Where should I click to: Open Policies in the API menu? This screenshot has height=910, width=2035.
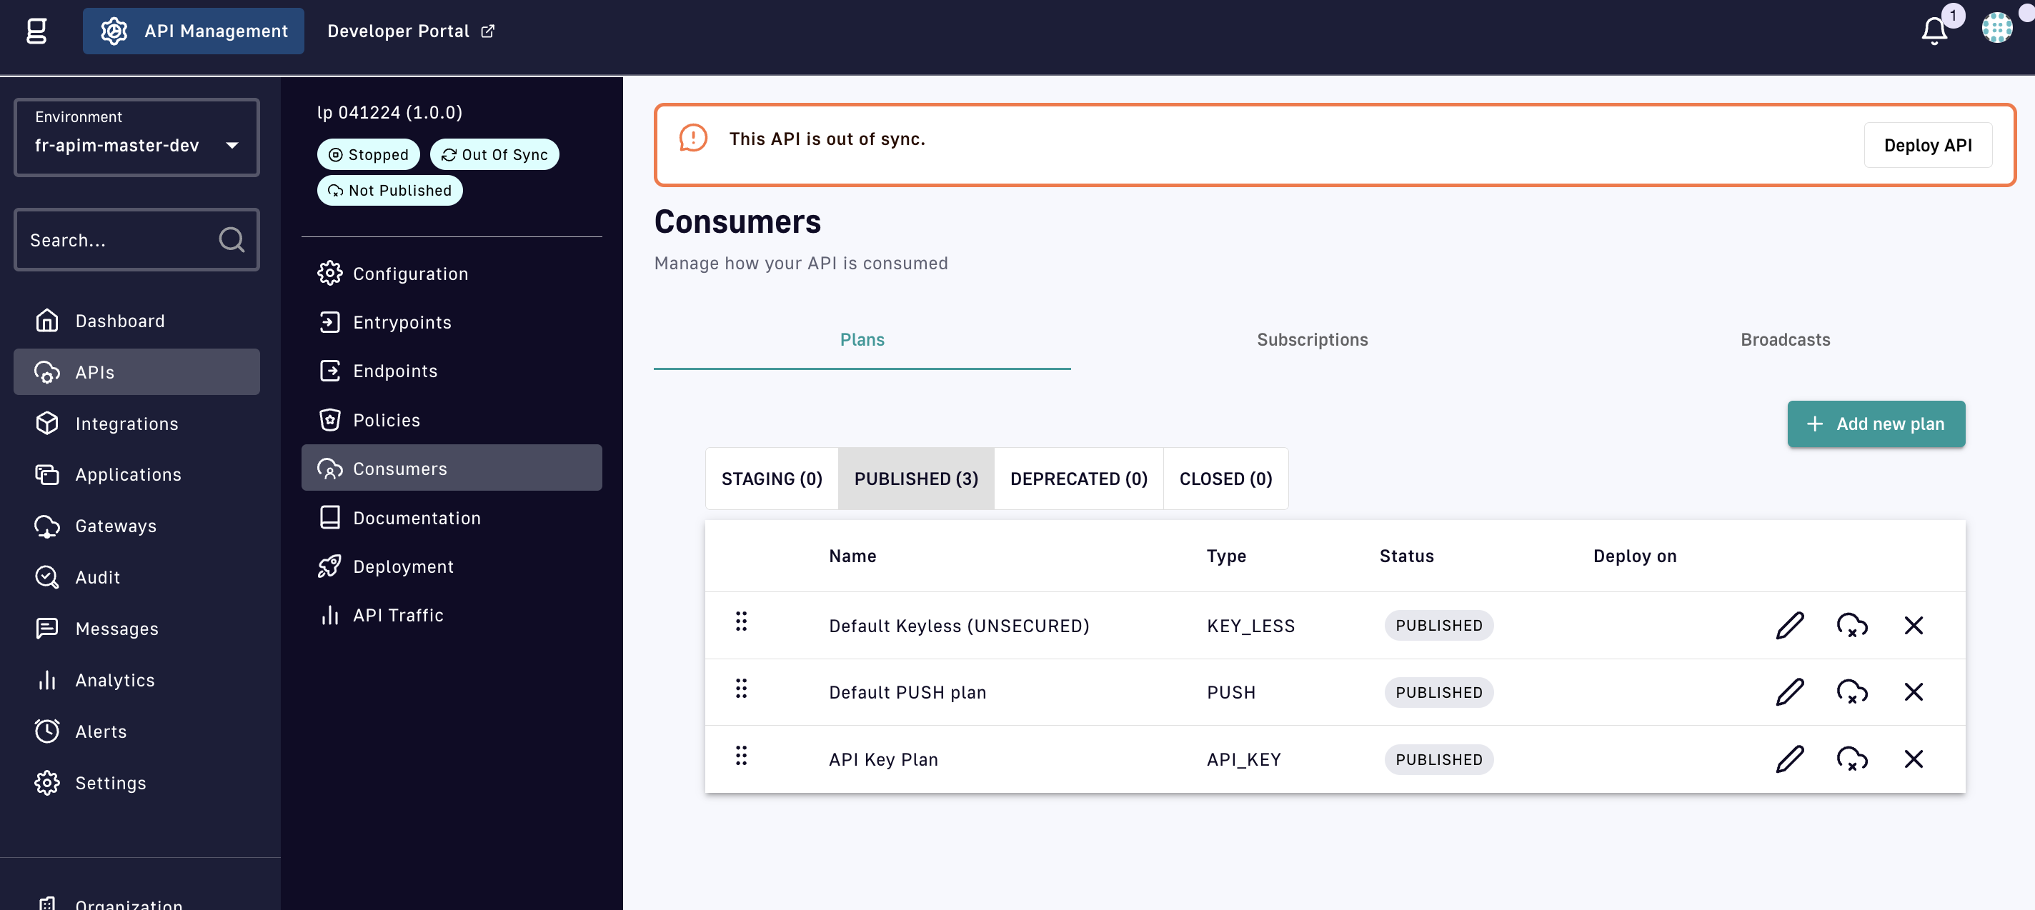(x=386, y=419)
